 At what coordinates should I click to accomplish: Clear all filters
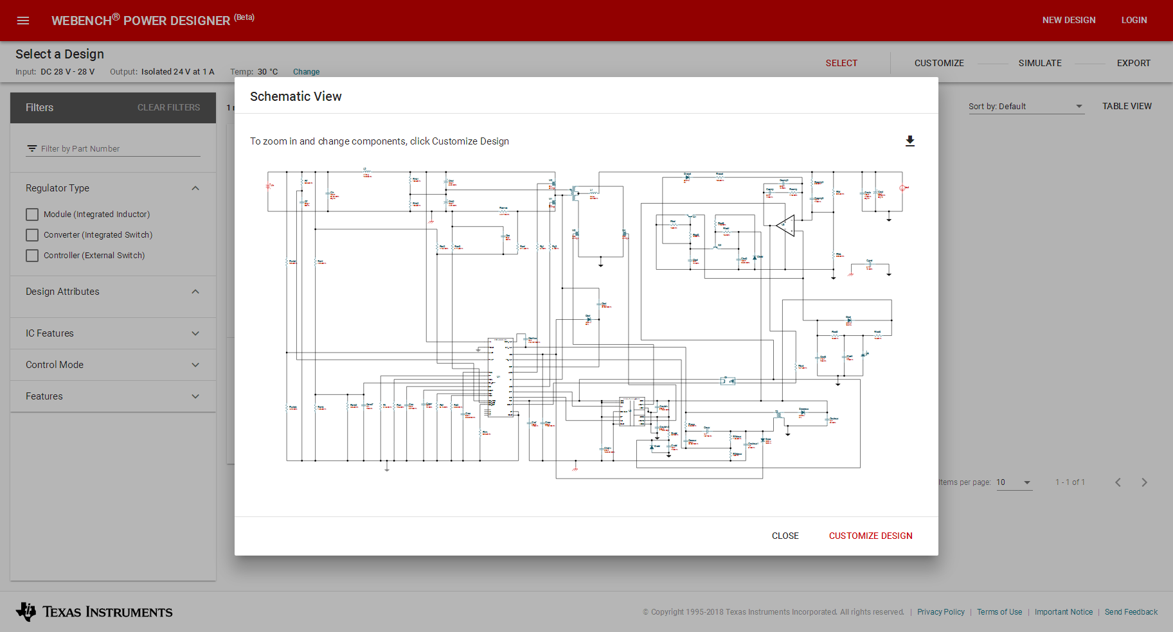click(x=168, y=108)
